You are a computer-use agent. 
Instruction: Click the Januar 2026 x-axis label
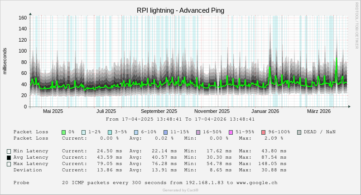[265, 111]
